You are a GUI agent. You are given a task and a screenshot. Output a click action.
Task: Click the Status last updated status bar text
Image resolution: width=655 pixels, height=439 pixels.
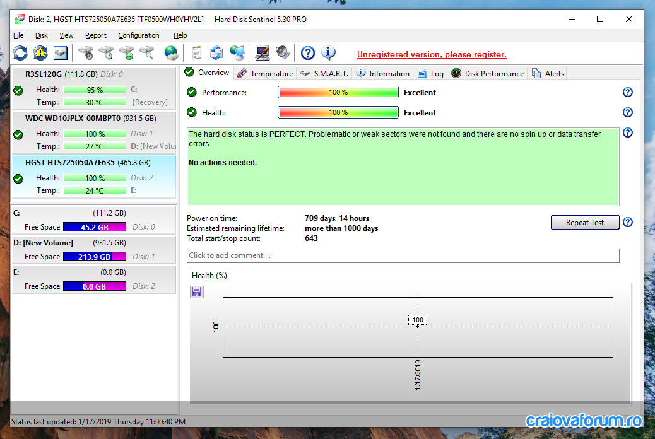point(98,422)
